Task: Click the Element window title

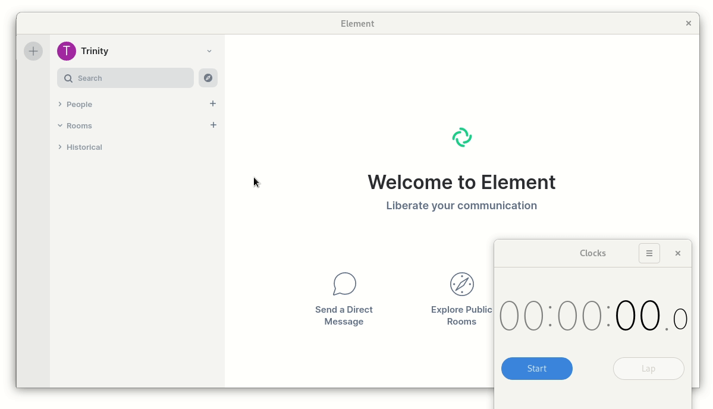Action: coord(357,24)
